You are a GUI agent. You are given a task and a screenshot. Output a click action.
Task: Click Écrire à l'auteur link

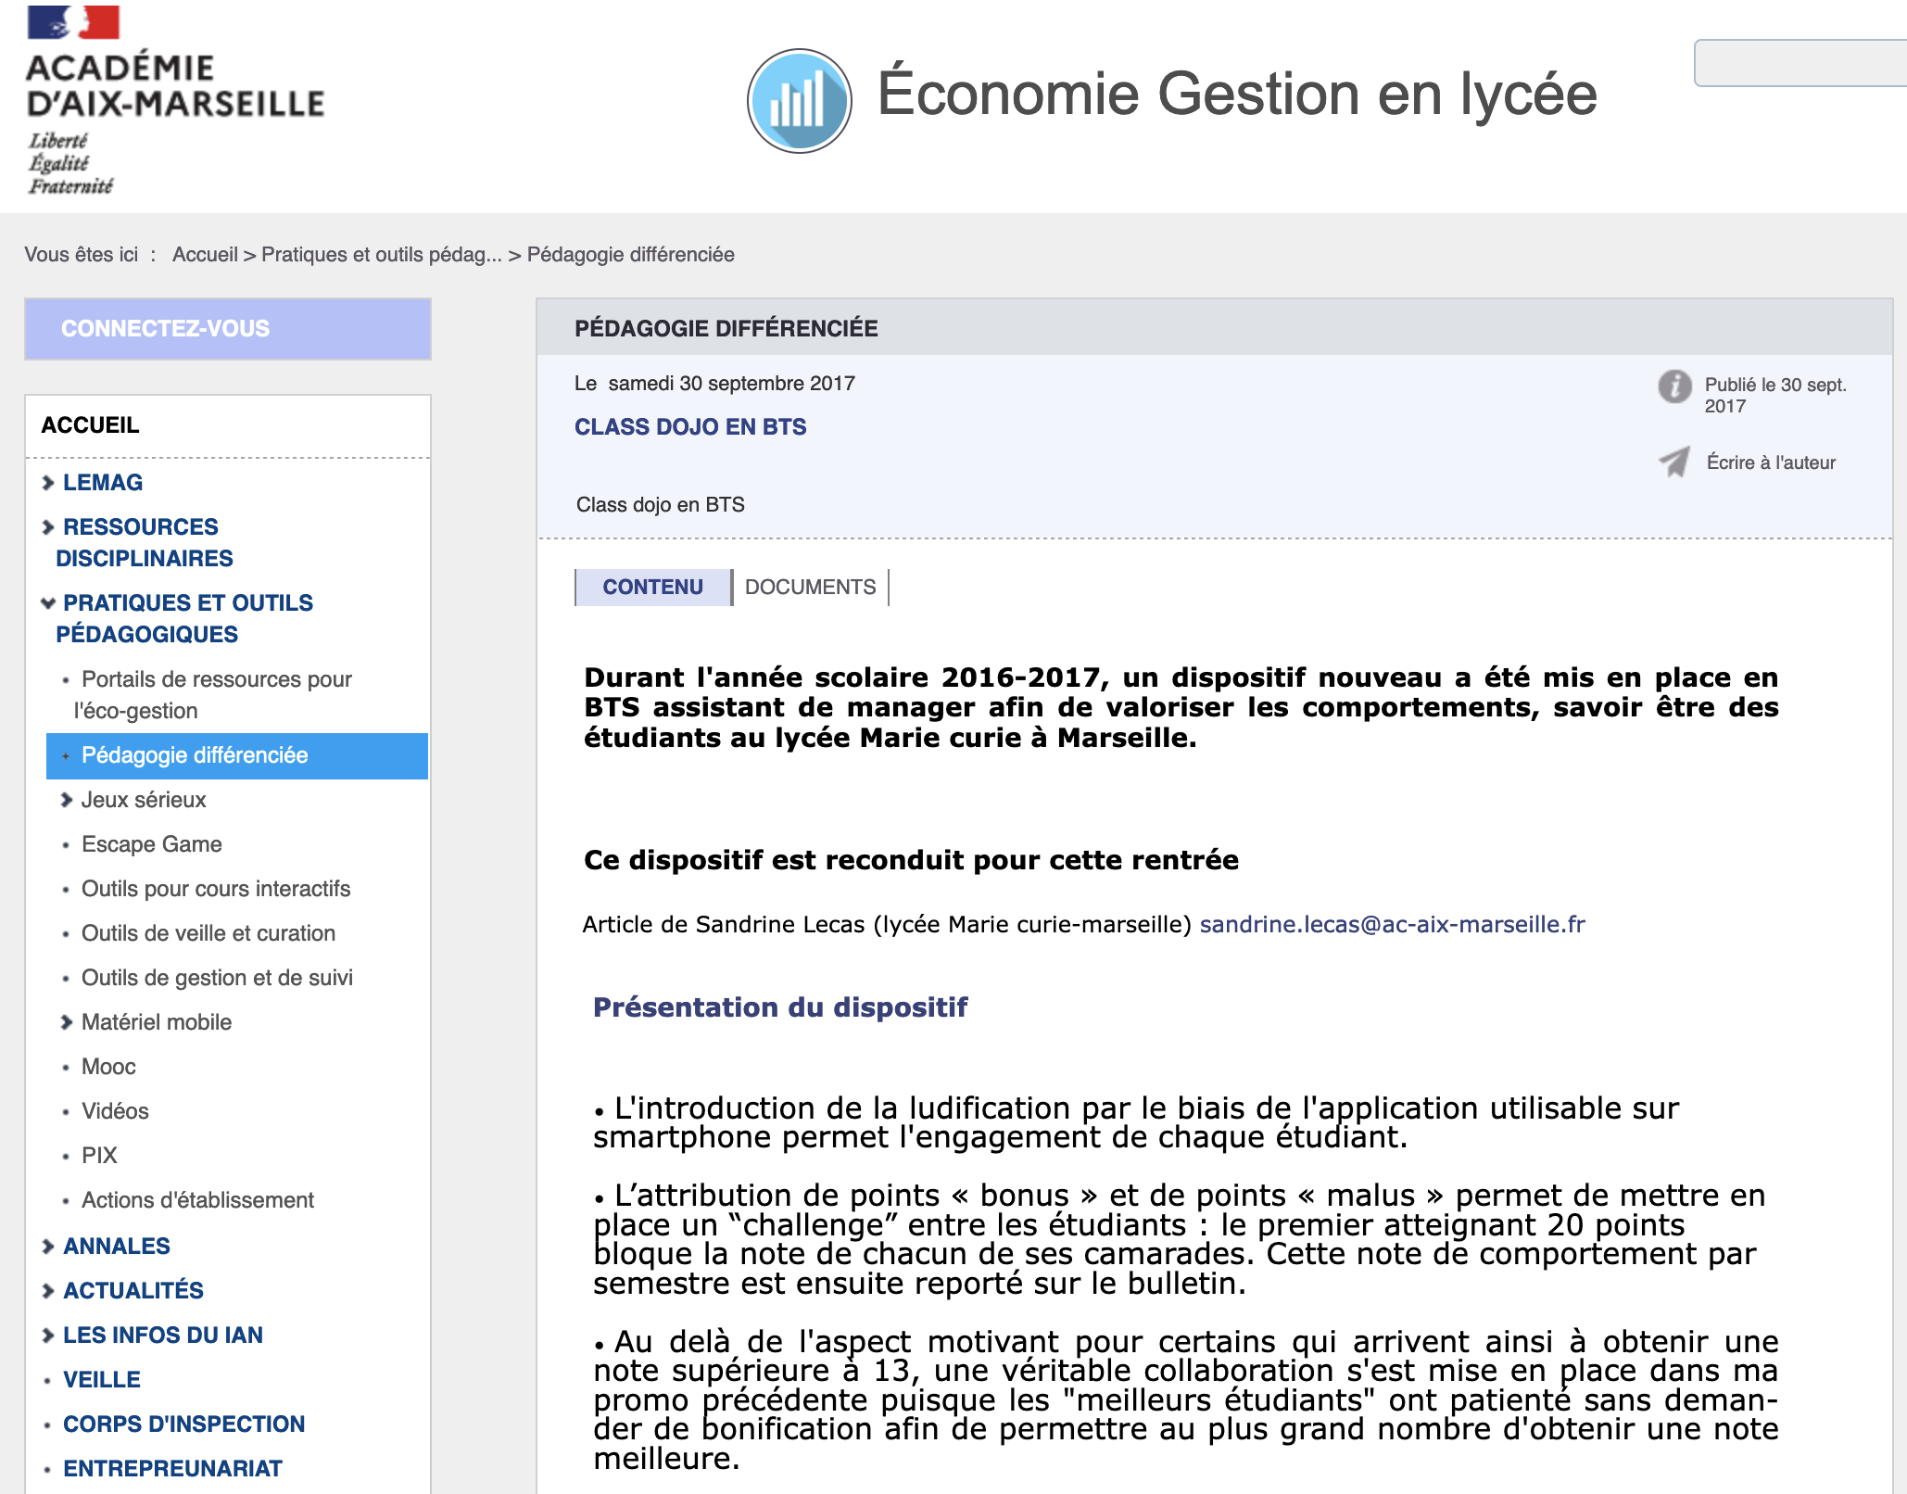point(1770,462)
